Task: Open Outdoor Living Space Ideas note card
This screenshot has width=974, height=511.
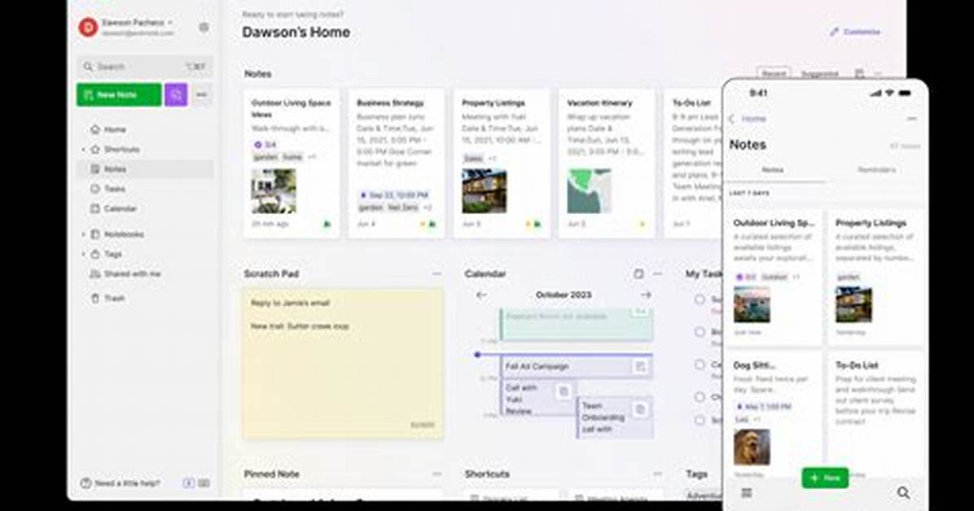Action: click(x=292, y=164)
